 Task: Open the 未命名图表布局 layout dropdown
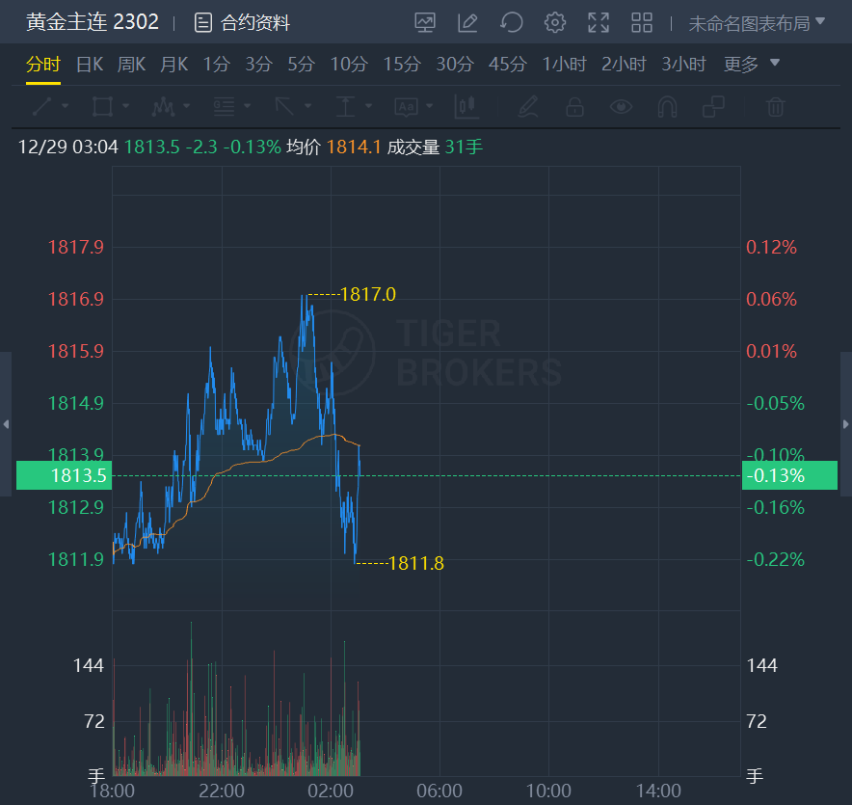coord(757,22)
